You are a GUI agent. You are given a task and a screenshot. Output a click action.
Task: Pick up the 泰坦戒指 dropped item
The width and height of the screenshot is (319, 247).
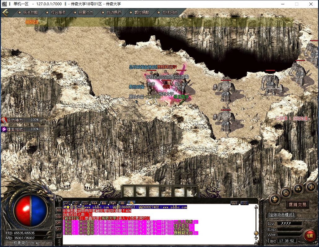137,87
